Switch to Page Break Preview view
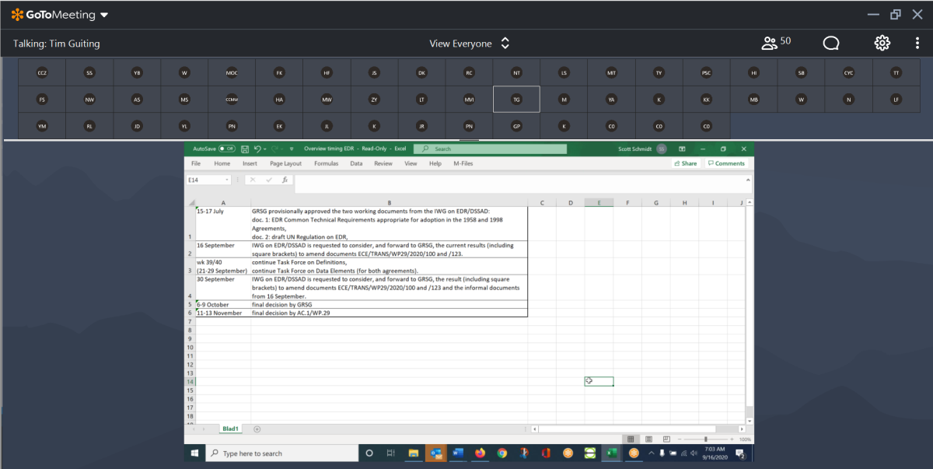Screen dimensions: 933x469 point(667,439)
